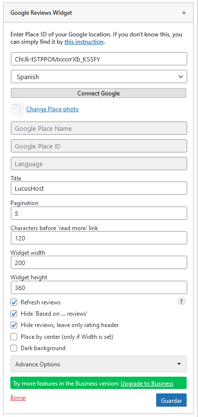198x417 pixels.
Task: Enable the Dark background checkbox
Action: (14, 348)
